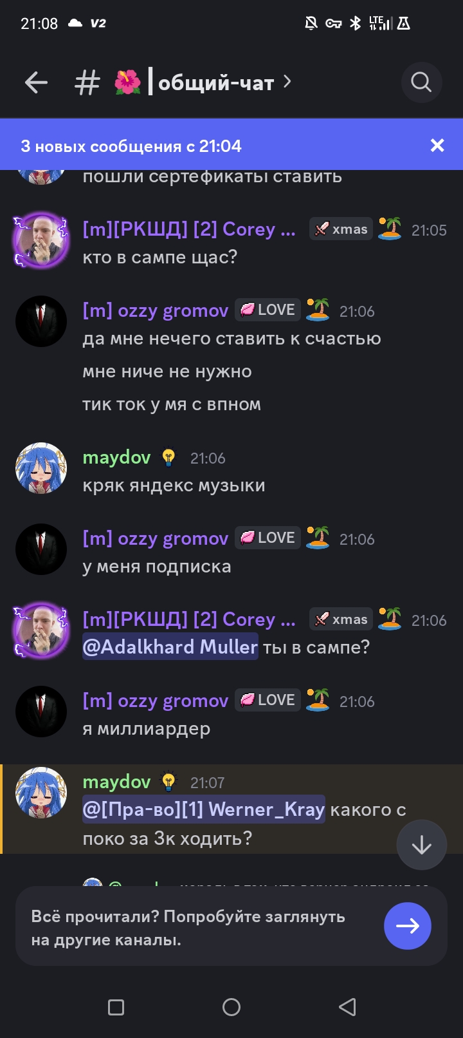This screenshot has height=1038, width=463.
Task: Open the @[Пра-во][1] Werner_Kray mention
Action: coord(204,809)
